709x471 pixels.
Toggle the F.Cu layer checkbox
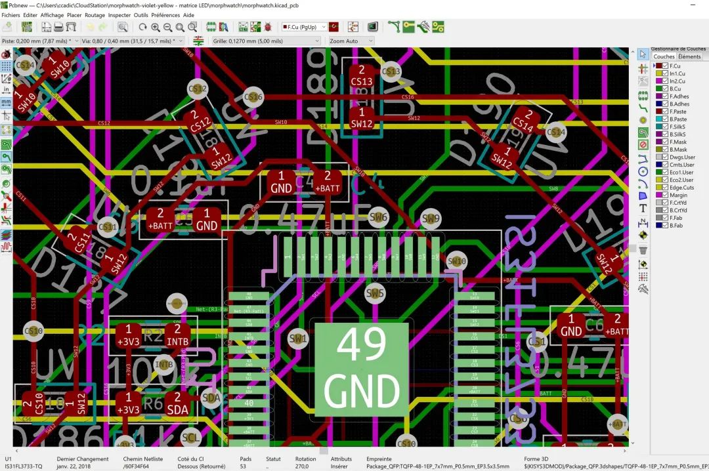coord(665,66)
